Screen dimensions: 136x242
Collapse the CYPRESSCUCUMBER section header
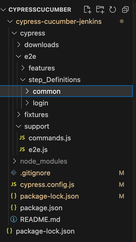pos(3,10)
